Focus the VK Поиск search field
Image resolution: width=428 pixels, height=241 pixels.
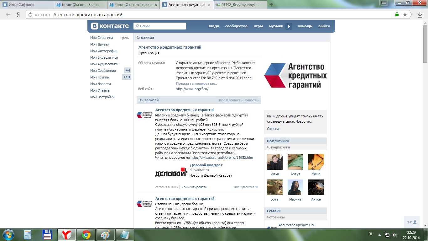click(160, 26)
